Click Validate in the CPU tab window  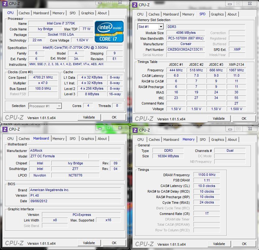coord(89,117)
